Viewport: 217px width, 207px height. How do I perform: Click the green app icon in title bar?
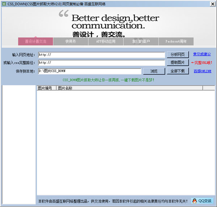(4, 4)
